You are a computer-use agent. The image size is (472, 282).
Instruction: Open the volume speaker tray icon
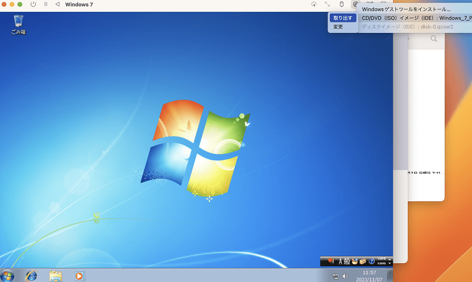tap(345, 276)
